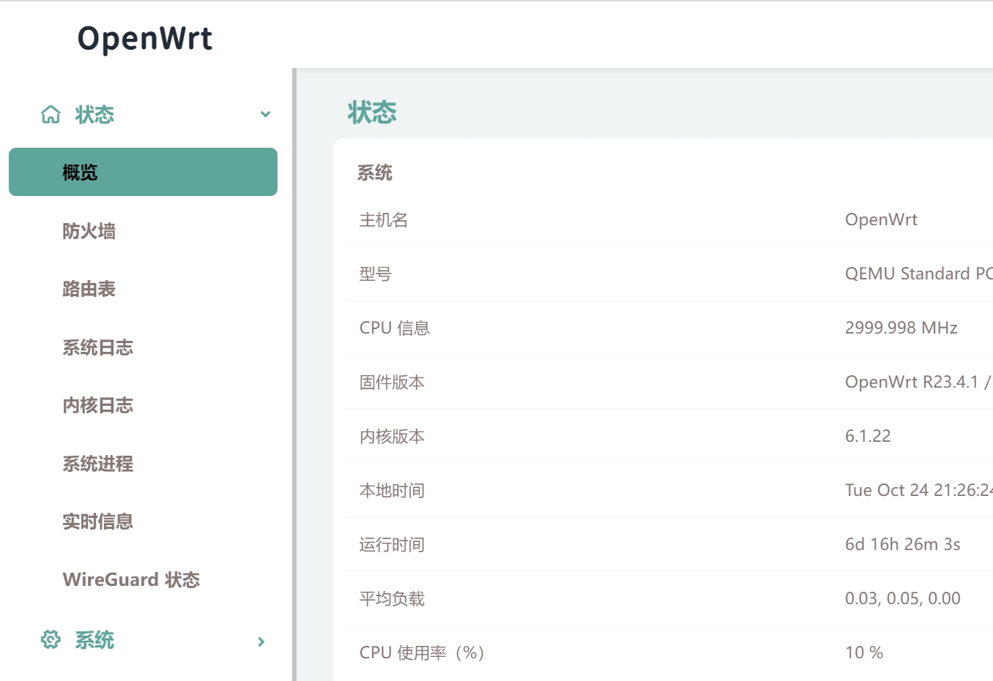This screenshot has height=681, width=993.
Task: Click the 运行时间 label
Action: coord(392,544)
